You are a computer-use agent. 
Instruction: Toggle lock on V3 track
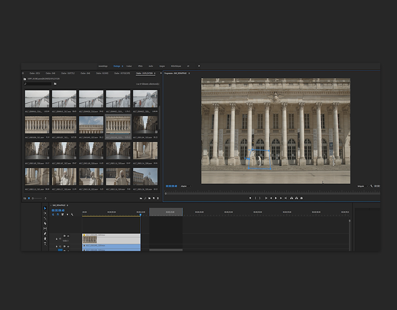click(56, 238)
